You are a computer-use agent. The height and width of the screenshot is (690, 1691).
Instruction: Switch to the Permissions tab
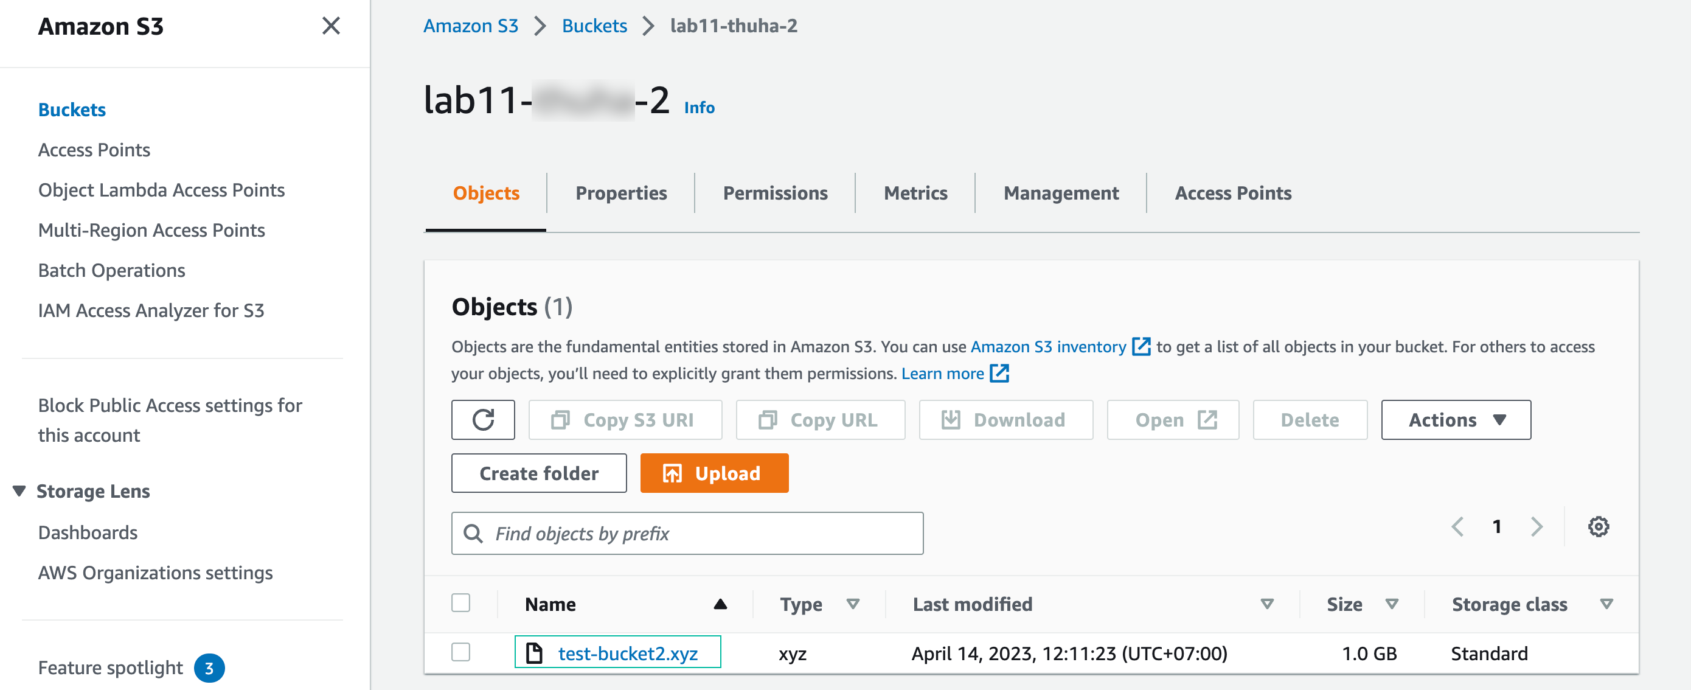[774, 193]
